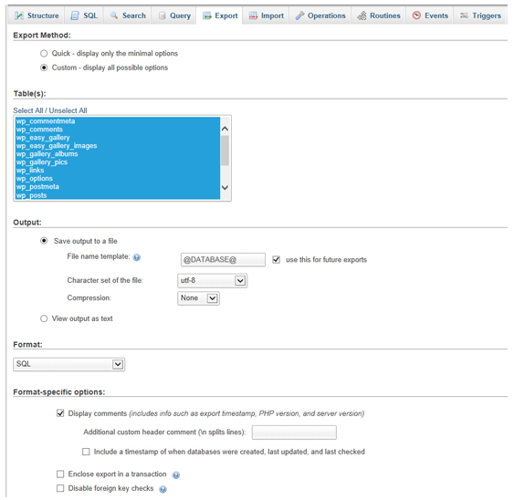Expand the Format dropdown showing SQL

pos(68,364)
